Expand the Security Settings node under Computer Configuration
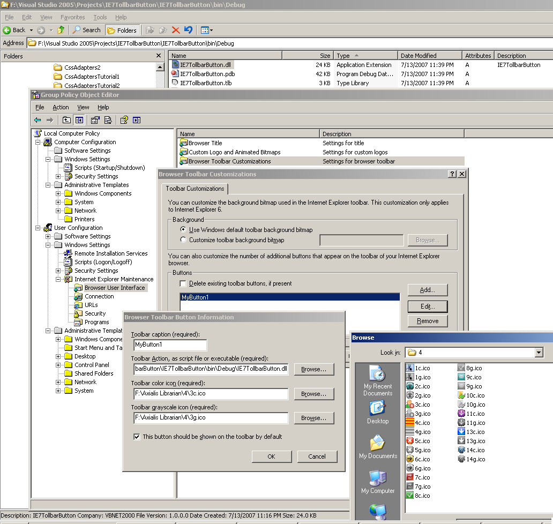 pyautogui.click(x=58, y=176)
